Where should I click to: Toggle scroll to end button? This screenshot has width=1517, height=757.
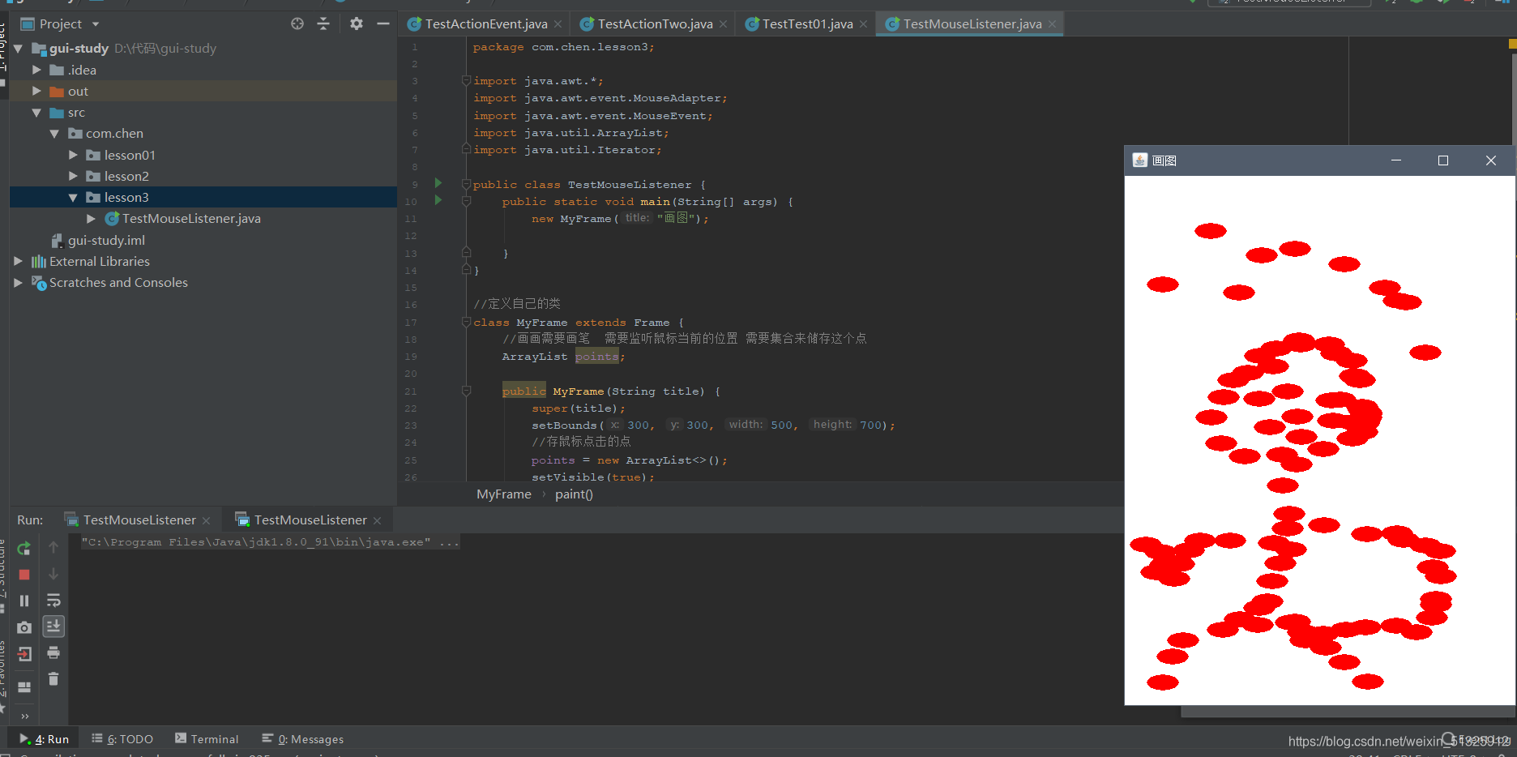point(53,627)
